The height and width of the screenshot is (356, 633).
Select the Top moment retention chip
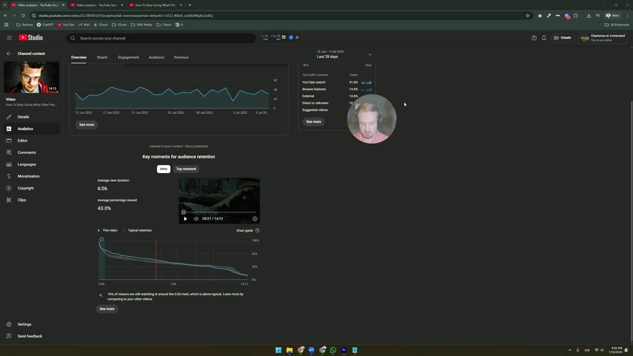pos(186,169)
